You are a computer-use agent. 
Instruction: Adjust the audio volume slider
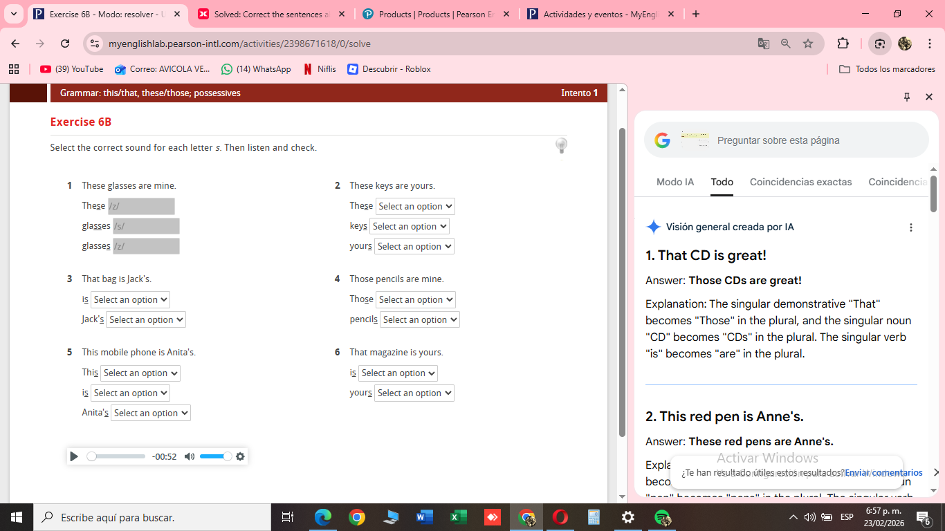click(216, 456)
